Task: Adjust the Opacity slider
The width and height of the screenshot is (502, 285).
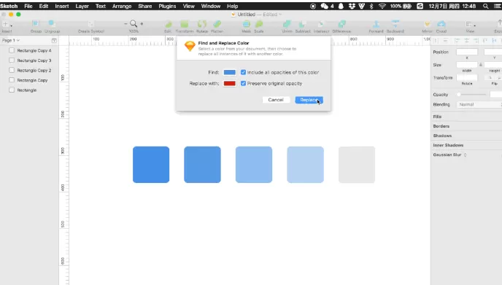Action: [x=471, y=95]
